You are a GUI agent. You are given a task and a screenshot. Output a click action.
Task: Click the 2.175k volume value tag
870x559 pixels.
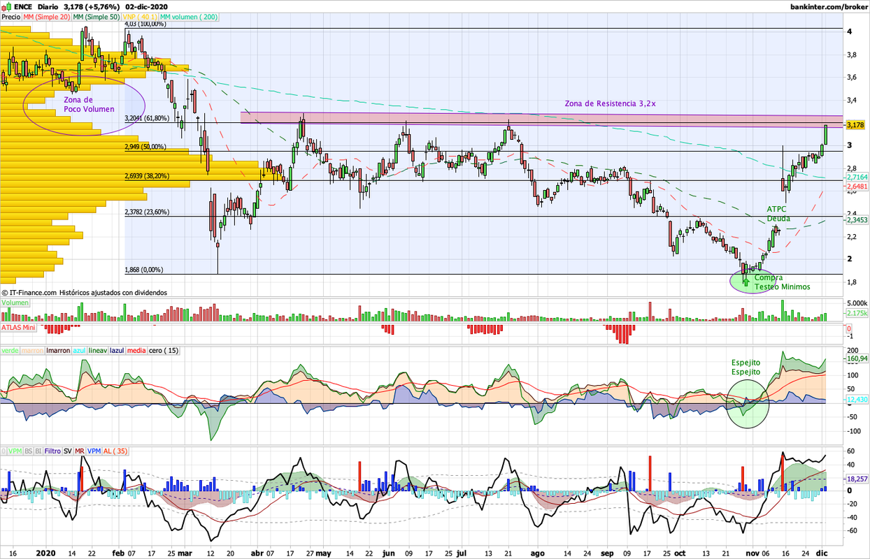(x=857, y=314)
